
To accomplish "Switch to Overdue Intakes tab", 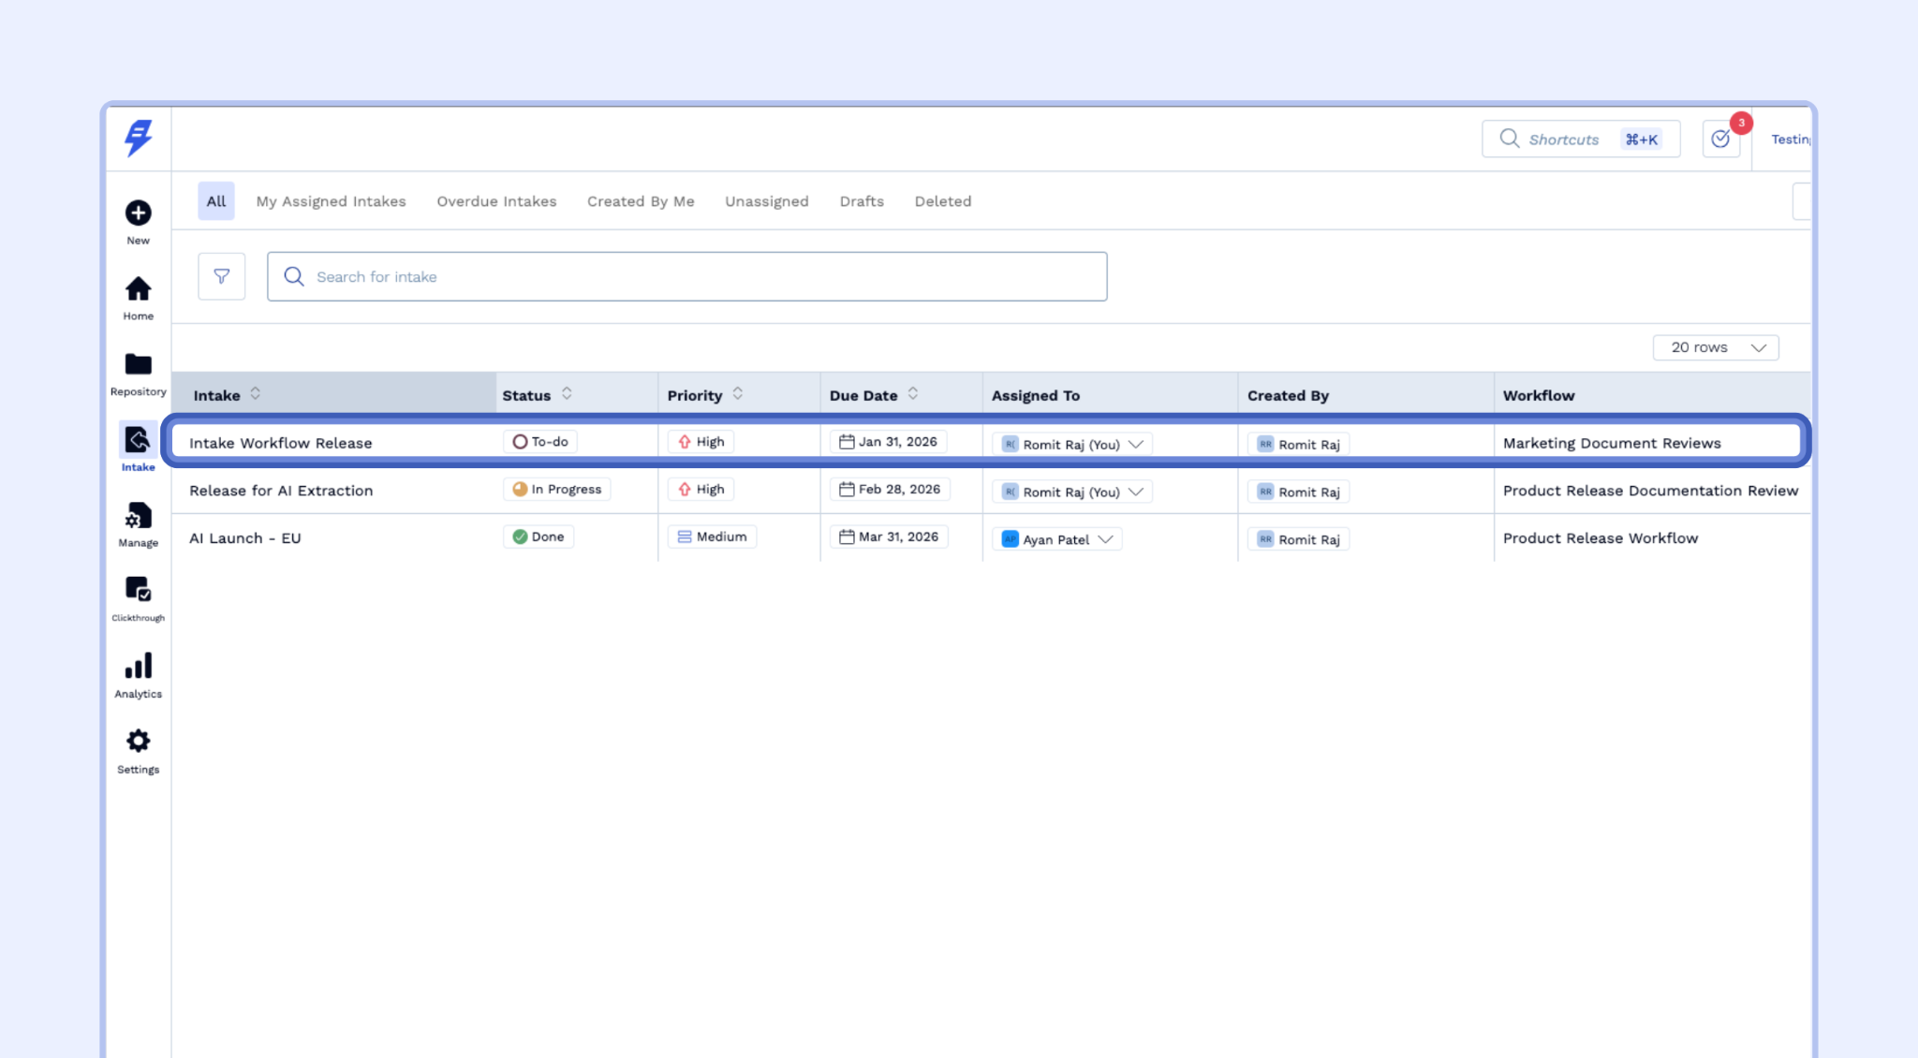I will (496, 201).
